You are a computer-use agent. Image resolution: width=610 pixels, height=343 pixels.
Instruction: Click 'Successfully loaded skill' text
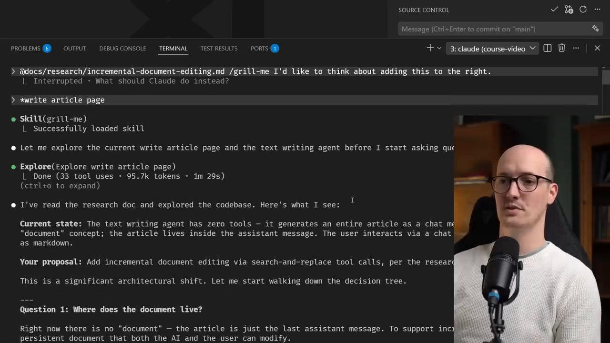(x=89, y=129)
